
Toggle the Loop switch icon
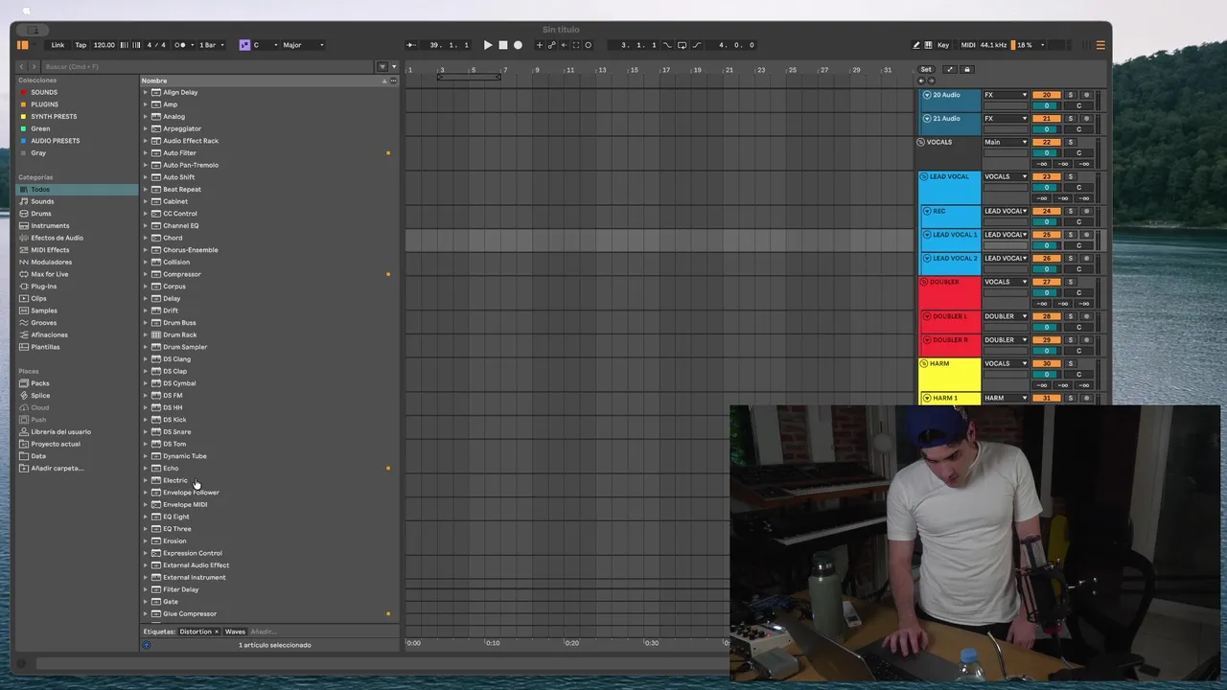682,45
